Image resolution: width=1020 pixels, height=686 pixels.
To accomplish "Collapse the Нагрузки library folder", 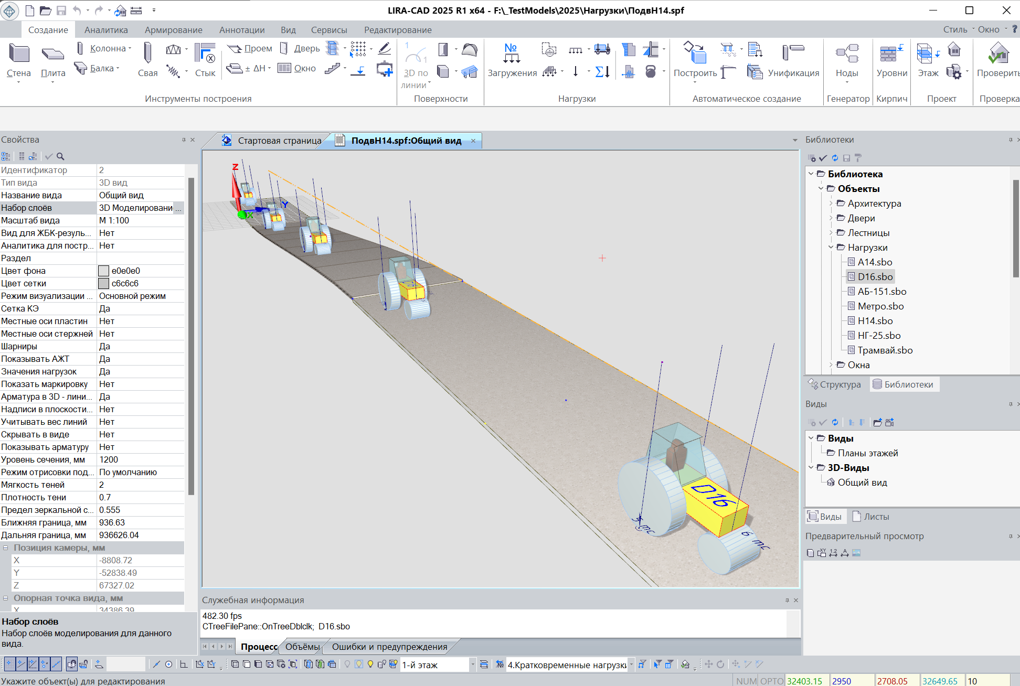I will (x=831, y=248).
